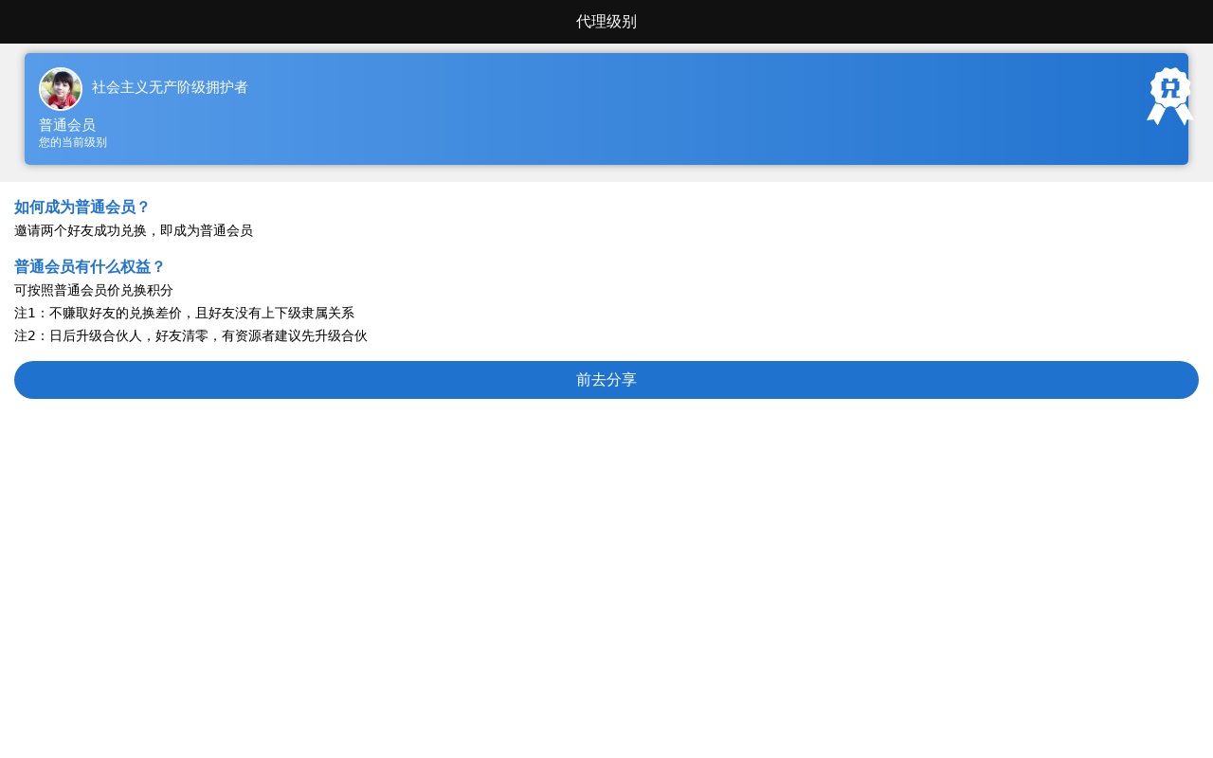The image size is (1213, 758).
Task: Click the 代理级别 page title
Action: coord(606,22)
